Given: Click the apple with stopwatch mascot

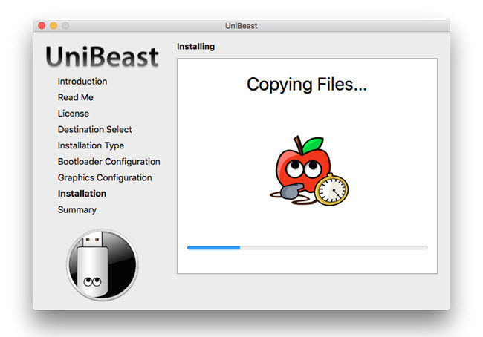Looking at the screenshot, I should (x=309, y=171).
